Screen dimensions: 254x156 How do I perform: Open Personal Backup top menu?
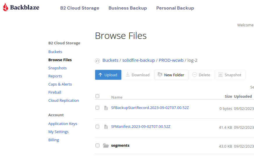175,8
